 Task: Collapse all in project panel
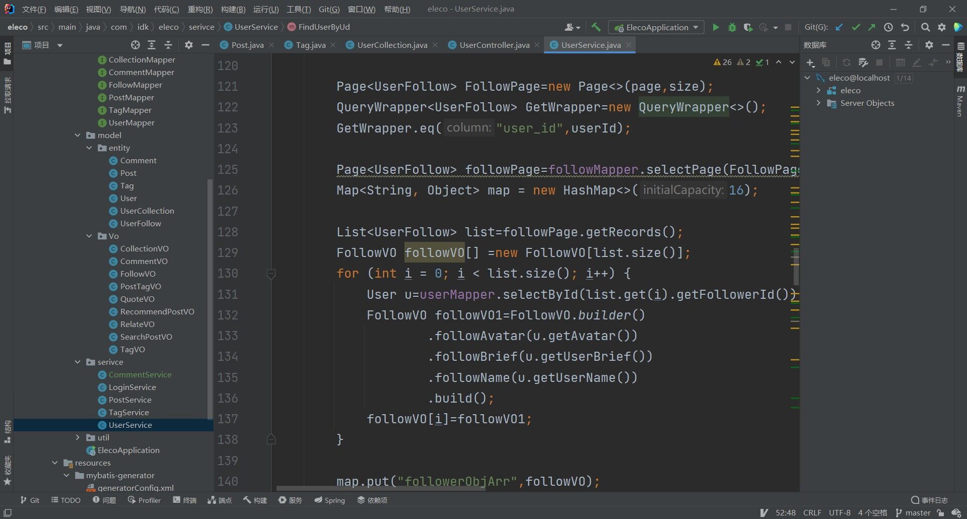coord(168,45)
